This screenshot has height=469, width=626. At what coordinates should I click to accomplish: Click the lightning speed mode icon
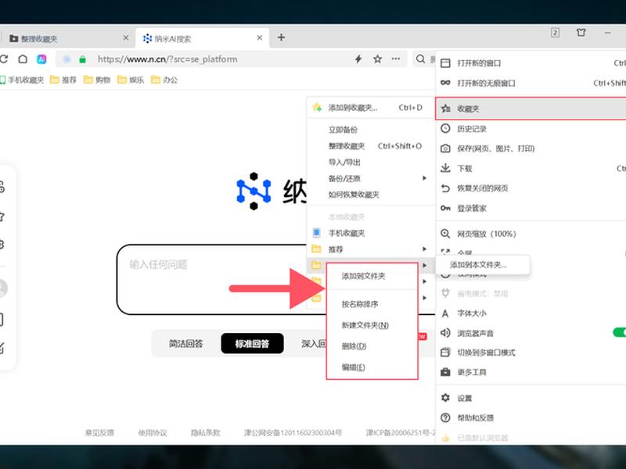[x=358, y=59]
